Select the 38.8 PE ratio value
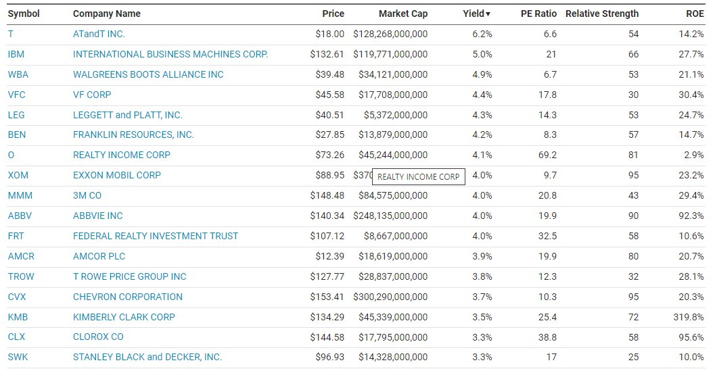Image resolution: width=715 pixels, height=369 pixels. click(547, 337)
